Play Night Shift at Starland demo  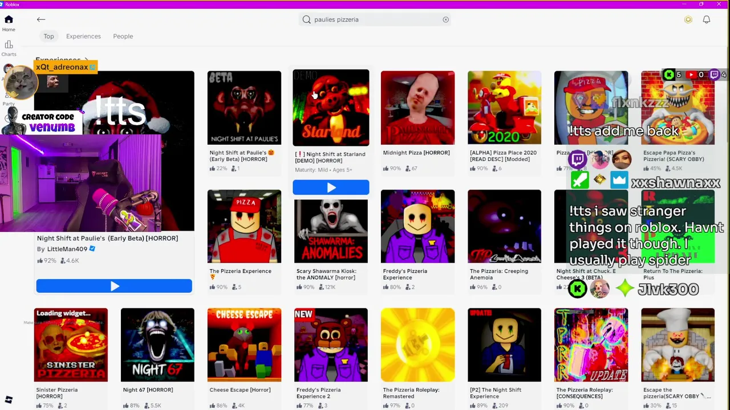tap(331, 187)
